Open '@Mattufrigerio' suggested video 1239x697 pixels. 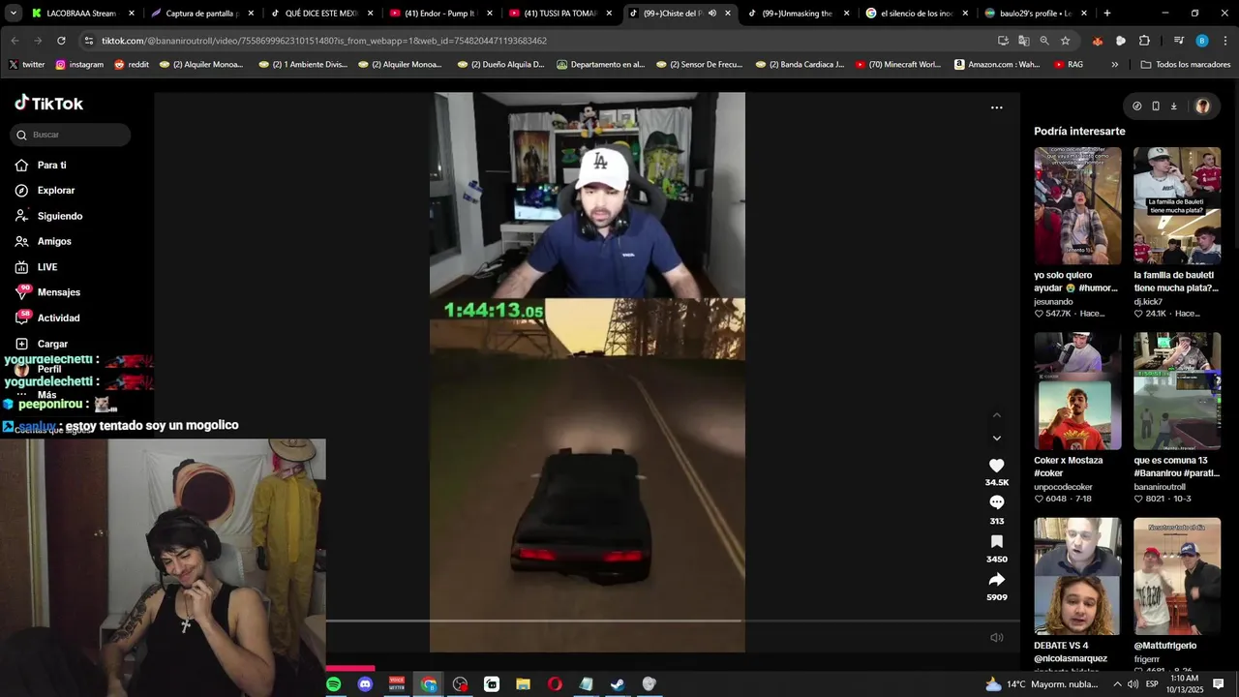tap(1177, 576)
